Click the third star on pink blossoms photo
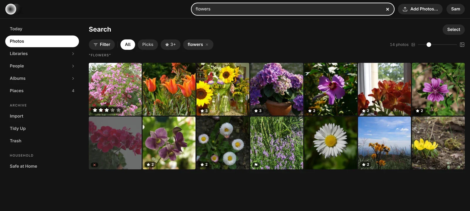The height and width of the screenshot is (211, 470). click(x=107, y=110)
